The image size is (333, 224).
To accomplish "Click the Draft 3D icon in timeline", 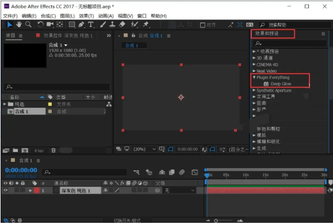I will (x=149, y=172).
